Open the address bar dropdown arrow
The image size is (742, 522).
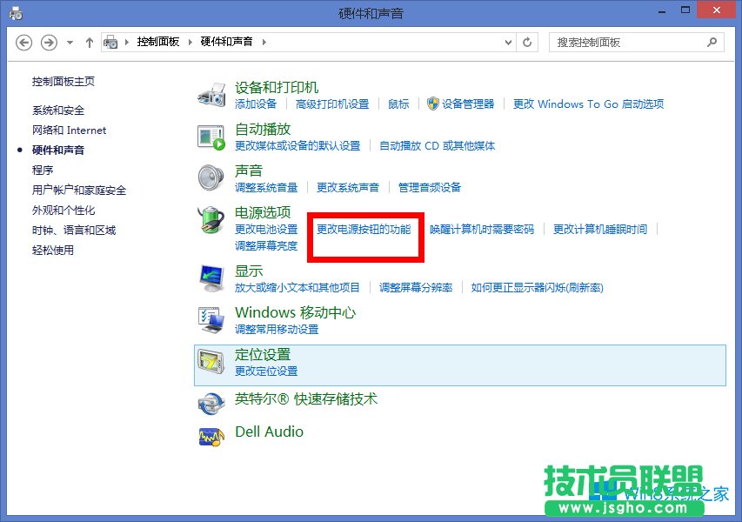[x=505, y=42]
